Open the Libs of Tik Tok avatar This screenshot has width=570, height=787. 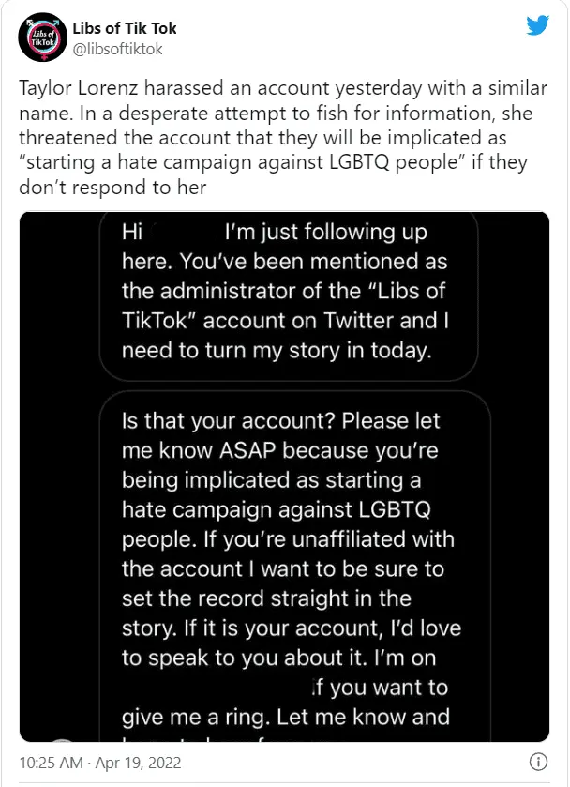[41, 38]
